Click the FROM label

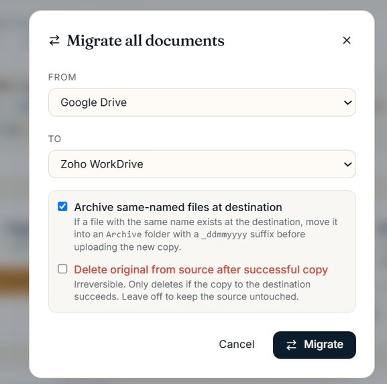click(62, 77)
